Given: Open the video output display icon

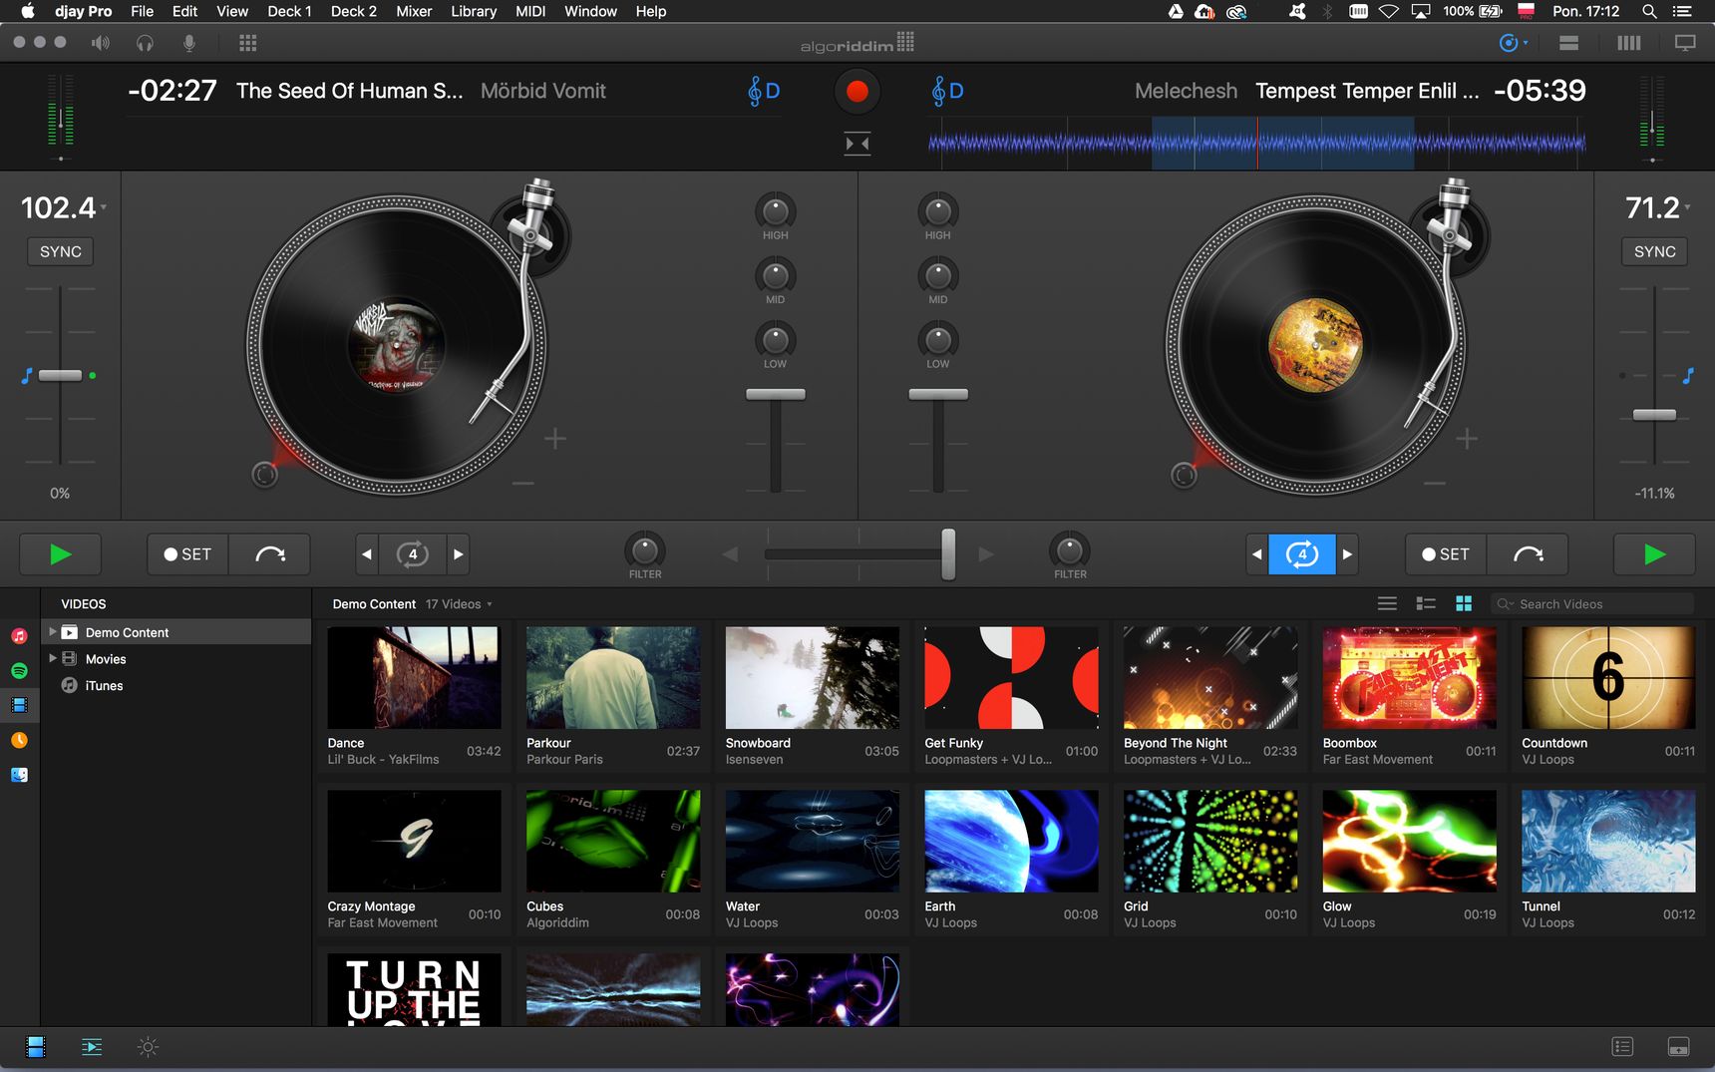Looking at the screenshot, I should coord(1685,43).
